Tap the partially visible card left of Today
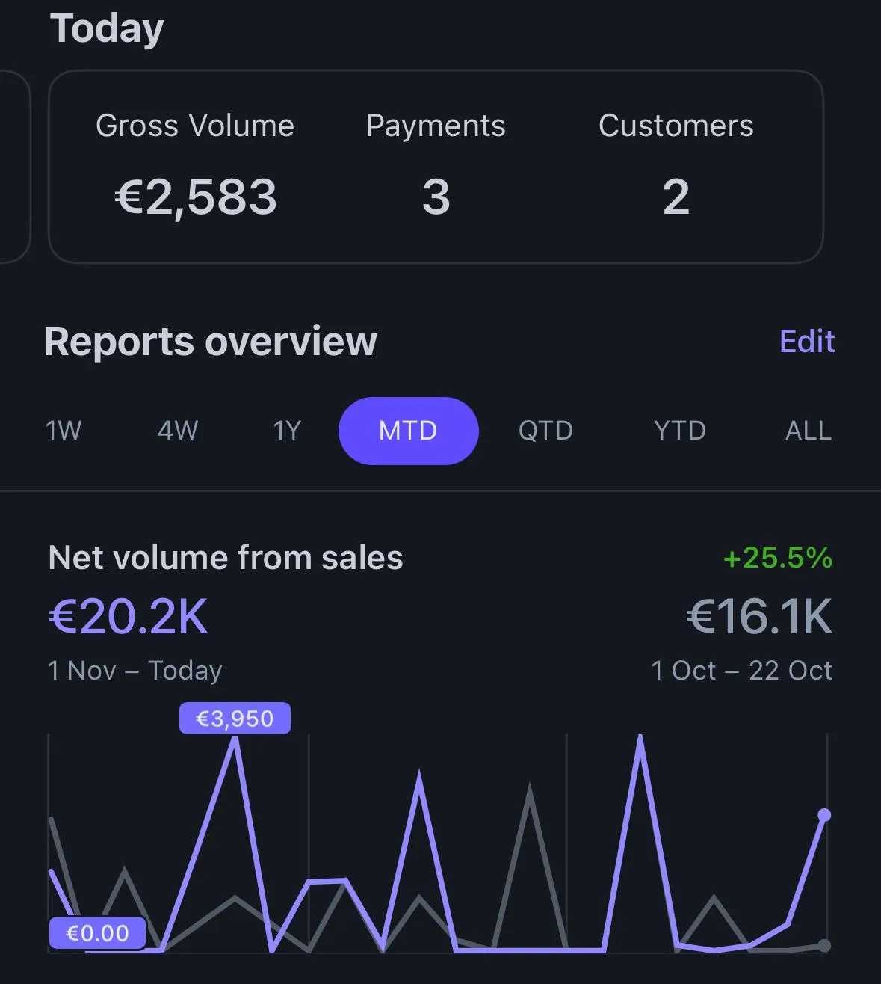This screenshot has width=881, height=984. (x=13, y=166)
